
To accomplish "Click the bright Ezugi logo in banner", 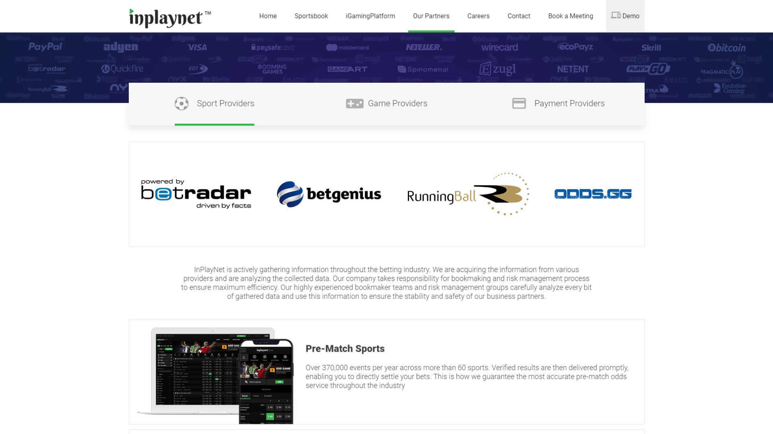I will [x=498, y=69].
